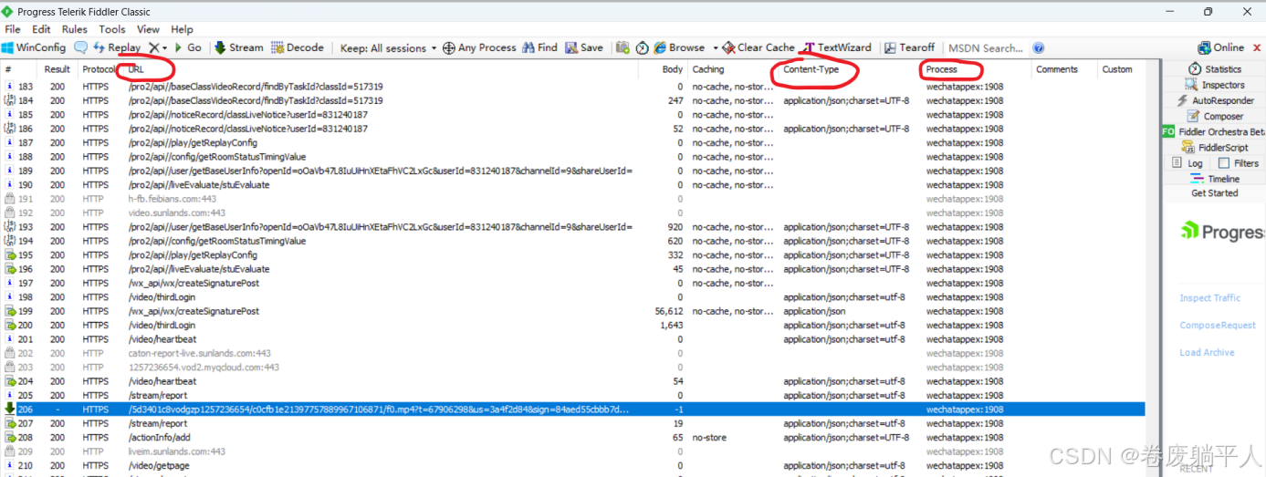Open the AutoResponder tab
Image resolution: width=1266 pixels, height=477 pixels.
pyautogui.click(x=1214, y=100)
